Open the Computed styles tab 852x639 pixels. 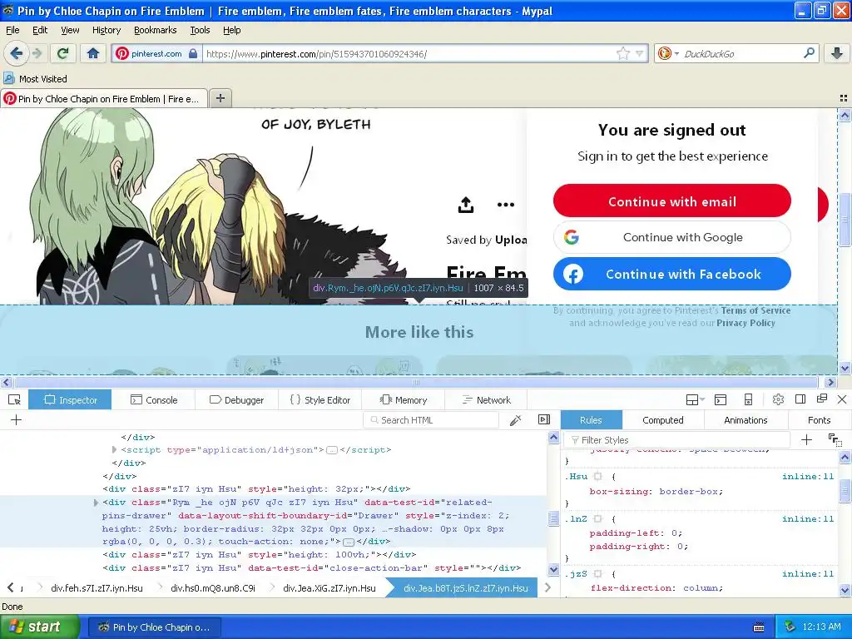(663, 420)
